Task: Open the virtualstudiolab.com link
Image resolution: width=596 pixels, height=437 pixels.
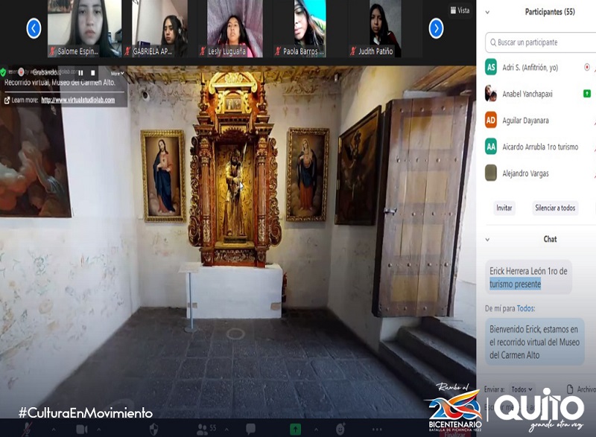Action: [77, 100]
